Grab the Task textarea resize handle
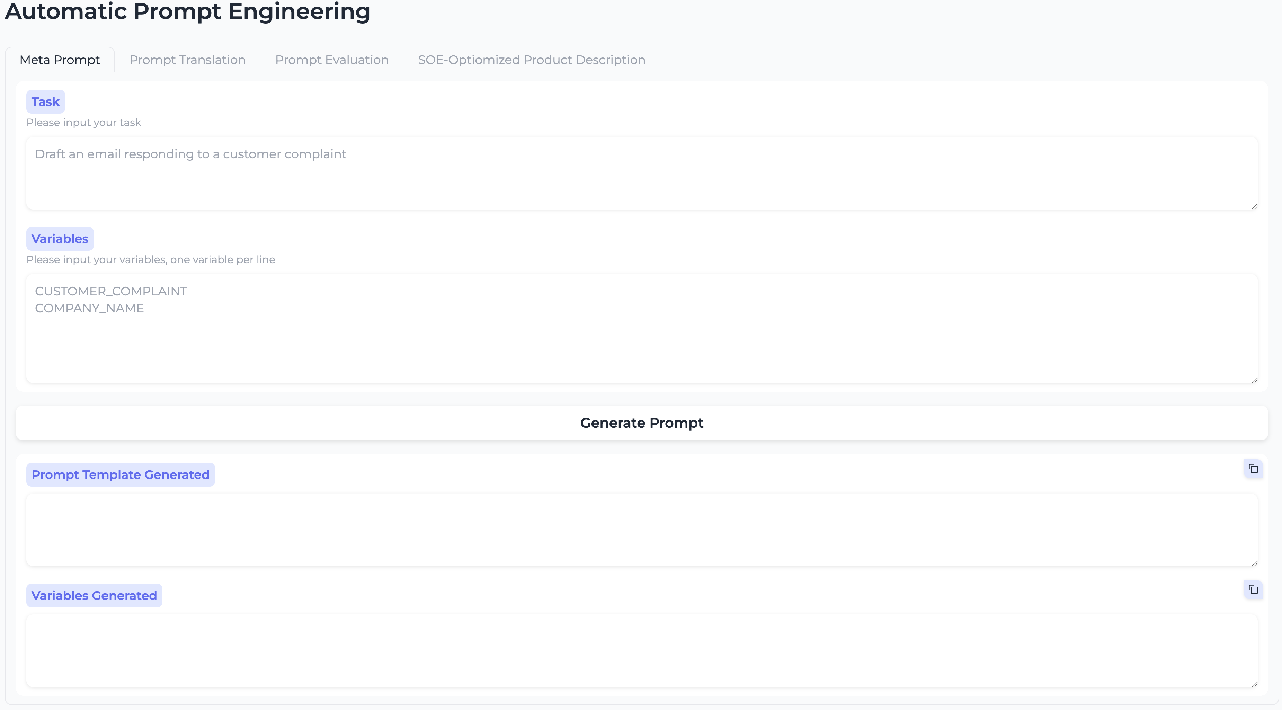Image resolution: width=1282 pixels, height=710 pixels. tap(1254, 206)
